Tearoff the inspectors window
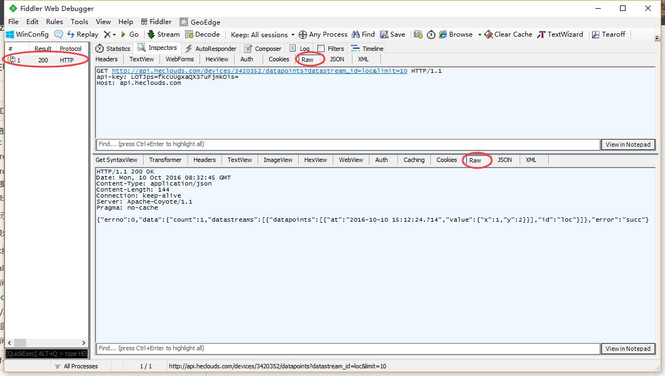 point(609,34)
